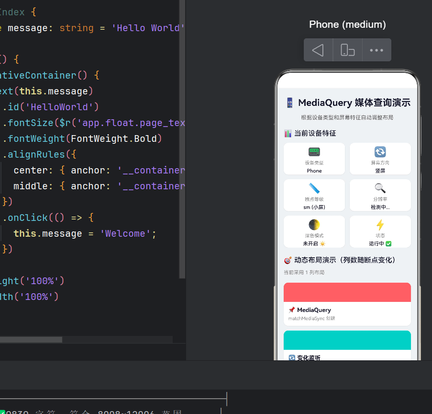Click the editor horizontal scrollbar thumb

[x=31, y=340]
